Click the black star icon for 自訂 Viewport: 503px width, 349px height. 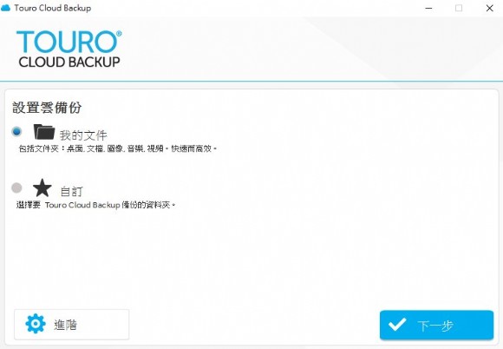click(42, 188)
